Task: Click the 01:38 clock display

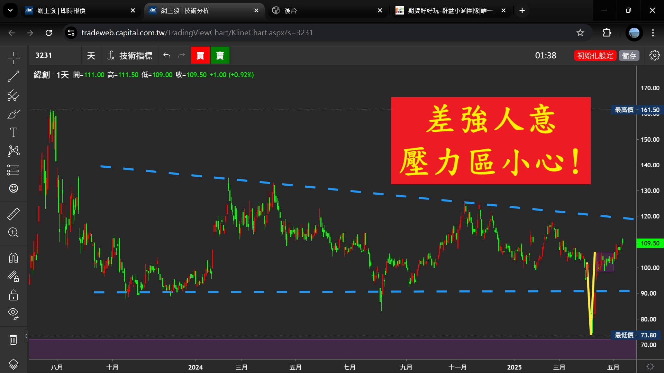Action: pyautogui.click(x=546, y=55)
